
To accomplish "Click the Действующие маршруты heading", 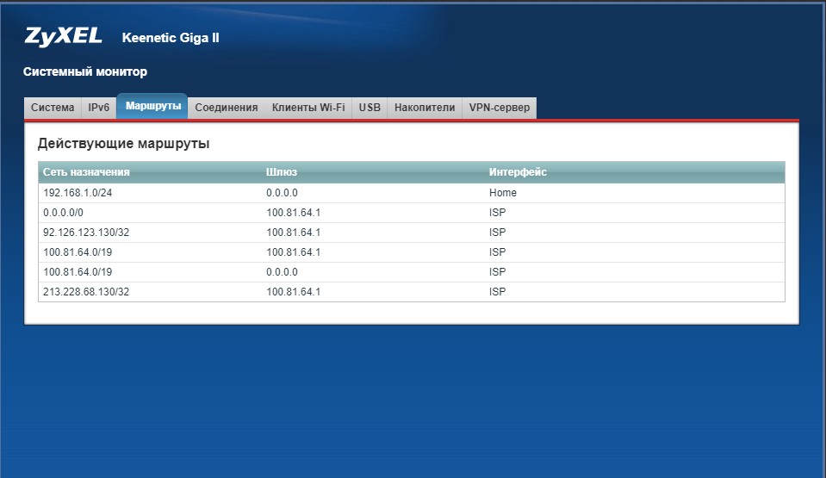I will (123, 143).
